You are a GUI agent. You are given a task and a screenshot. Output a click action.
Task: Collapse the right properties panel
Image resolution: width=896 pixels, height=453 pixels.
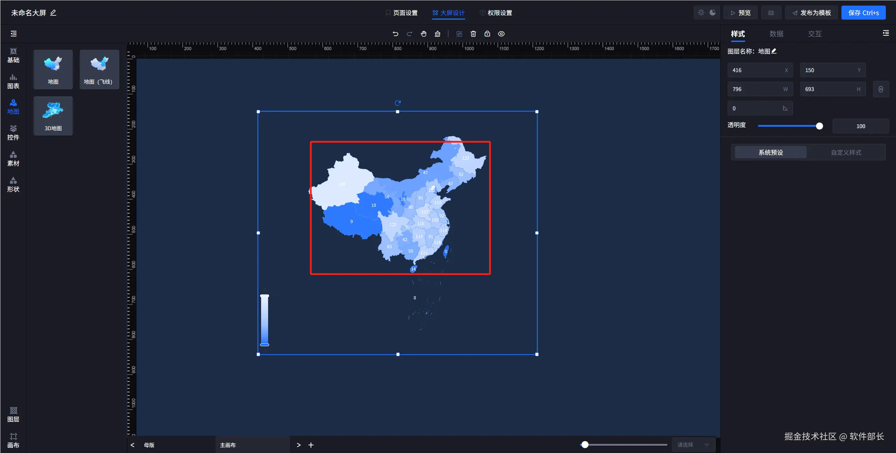[x=886, y=33]
